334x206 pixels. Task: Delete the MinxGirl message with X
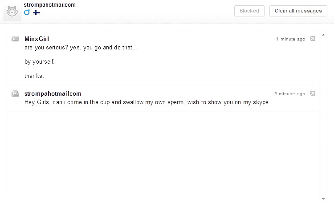click(x=313, y=39)
